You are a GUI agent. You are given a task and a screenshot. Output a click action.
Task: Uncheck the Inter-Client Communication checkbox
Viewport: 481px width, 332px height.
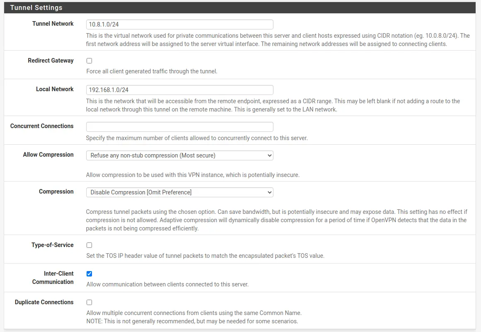[89, 274]
